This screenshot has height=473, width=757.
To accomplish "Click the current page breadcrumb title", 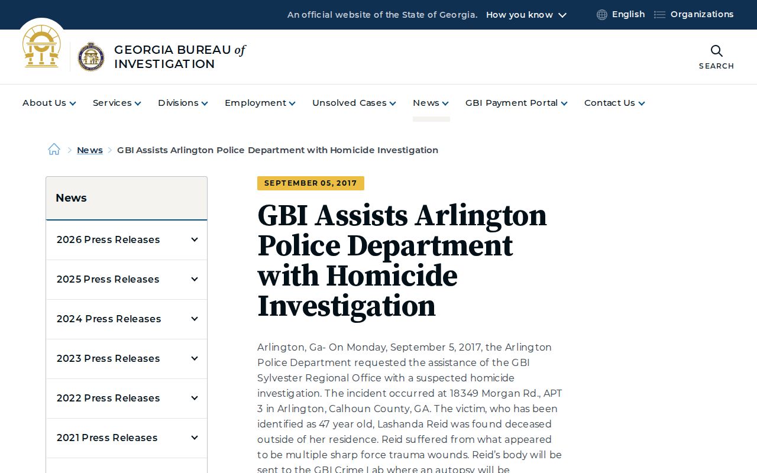I will 277,150.
